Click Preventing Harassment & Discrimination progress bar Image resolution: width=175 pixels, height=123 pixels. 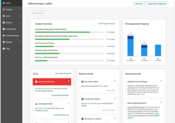click(x=69, y=32)
